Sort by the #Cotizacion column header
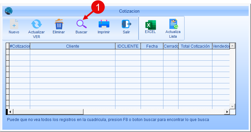 [20, 46]
